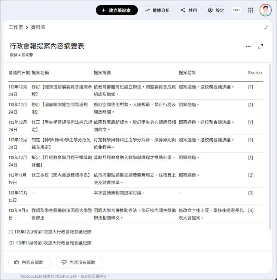The height and width of the screenshot is (280, 277).
Task: Click 獎勵月經教育融入教學 summary cell
Action: pos(134,157)
